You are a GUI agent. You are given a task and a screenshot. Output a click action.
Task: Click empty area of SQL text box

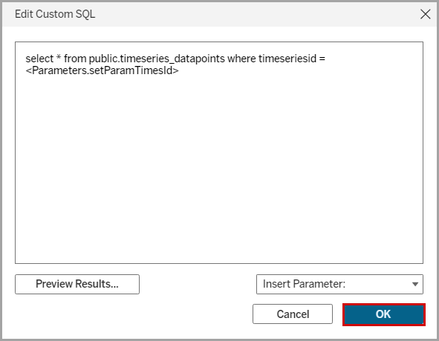219,168
